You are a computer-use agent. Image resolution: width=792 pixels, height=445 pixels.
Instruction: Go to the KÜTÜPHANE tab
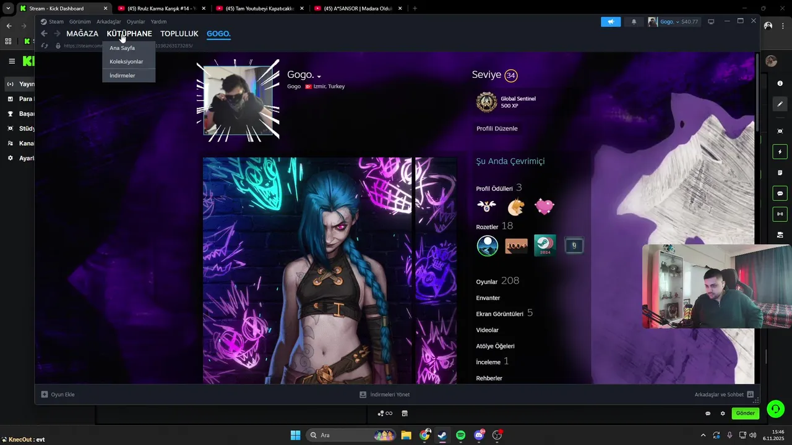(x=129, y=33)
